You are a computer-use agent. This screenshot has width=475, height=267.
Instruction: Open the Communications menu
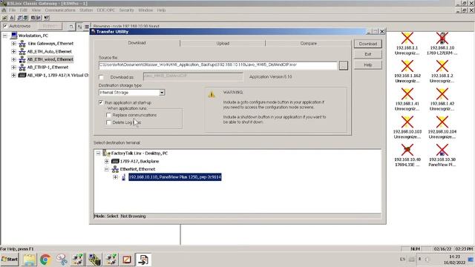point(60,10)
